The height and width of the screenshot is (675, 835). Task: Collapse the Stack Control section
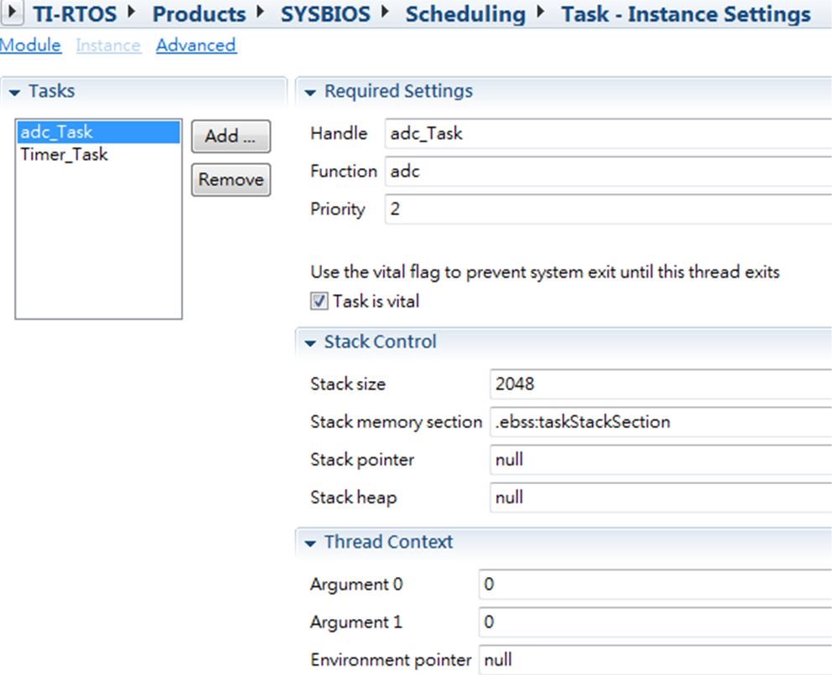coord(310,343)
